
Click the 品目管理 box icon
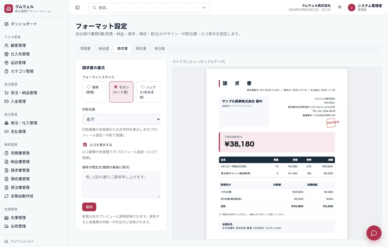[x=6, y=63]
